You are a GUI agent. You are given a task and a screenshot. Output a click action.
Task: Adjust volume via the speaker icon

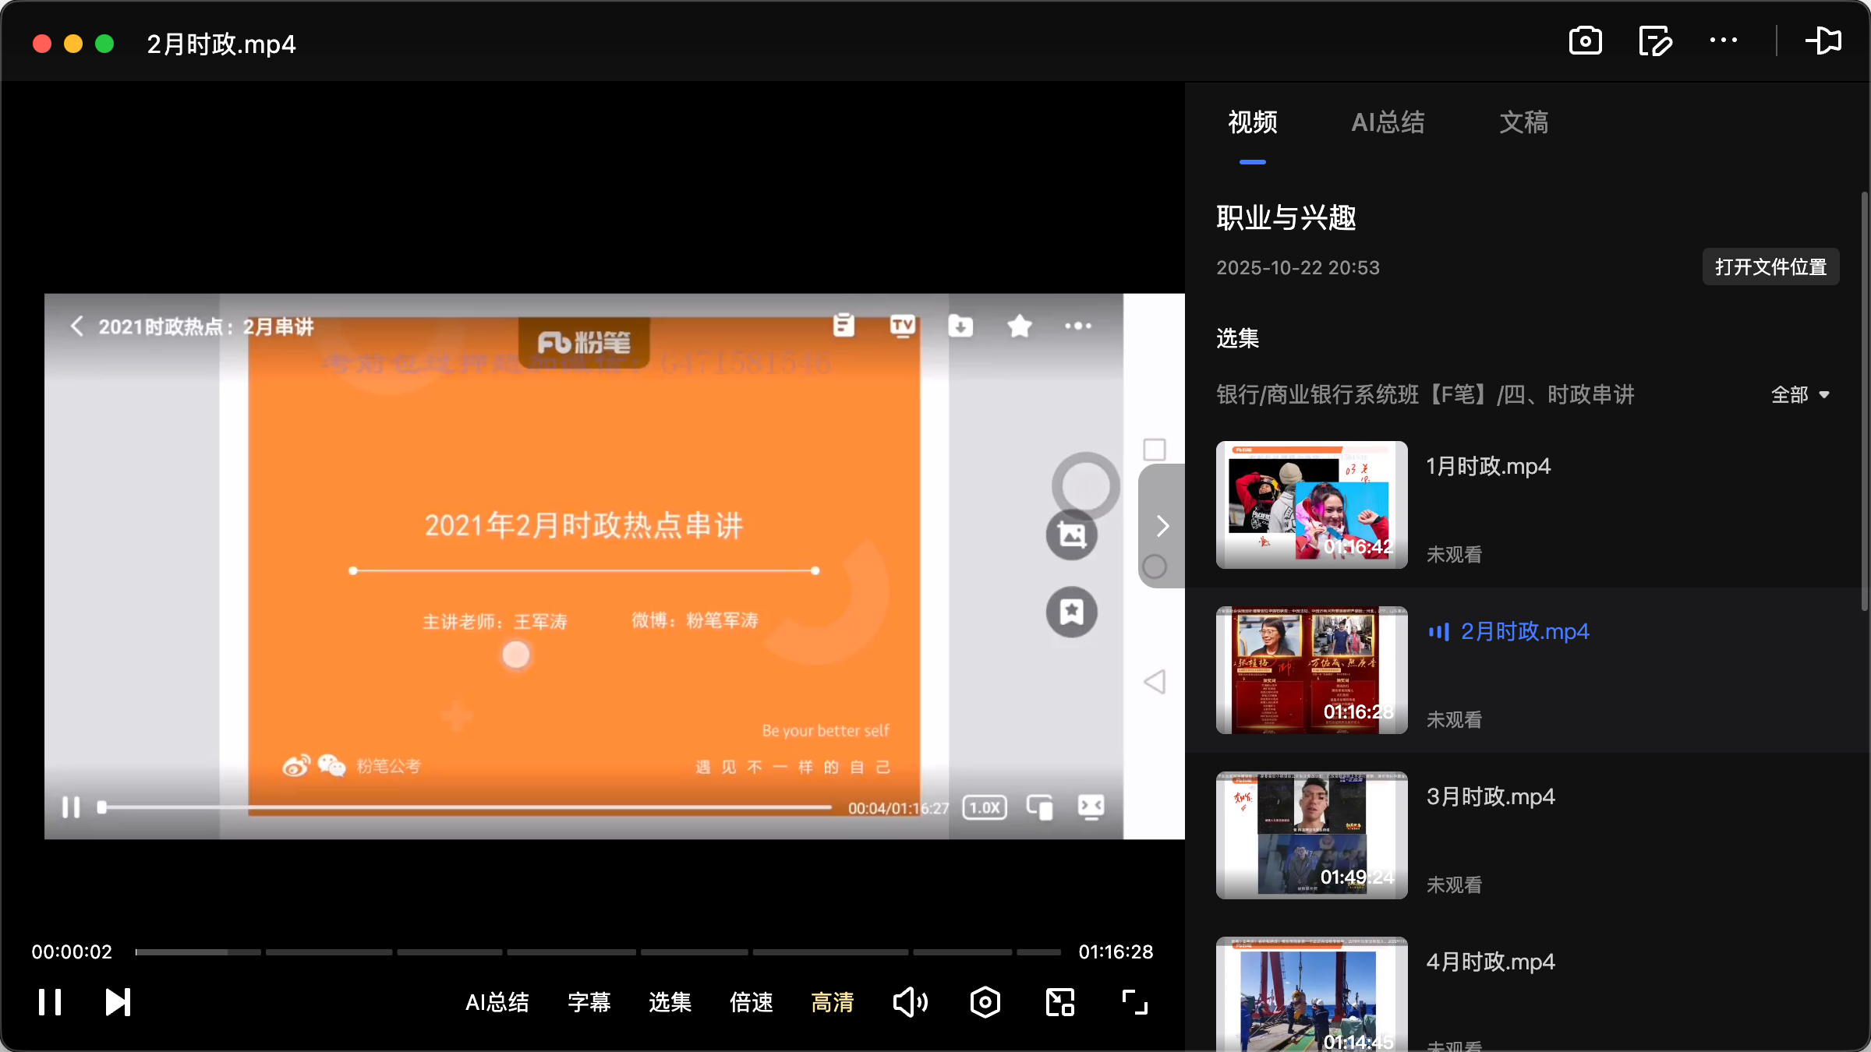click(910, 1002)
